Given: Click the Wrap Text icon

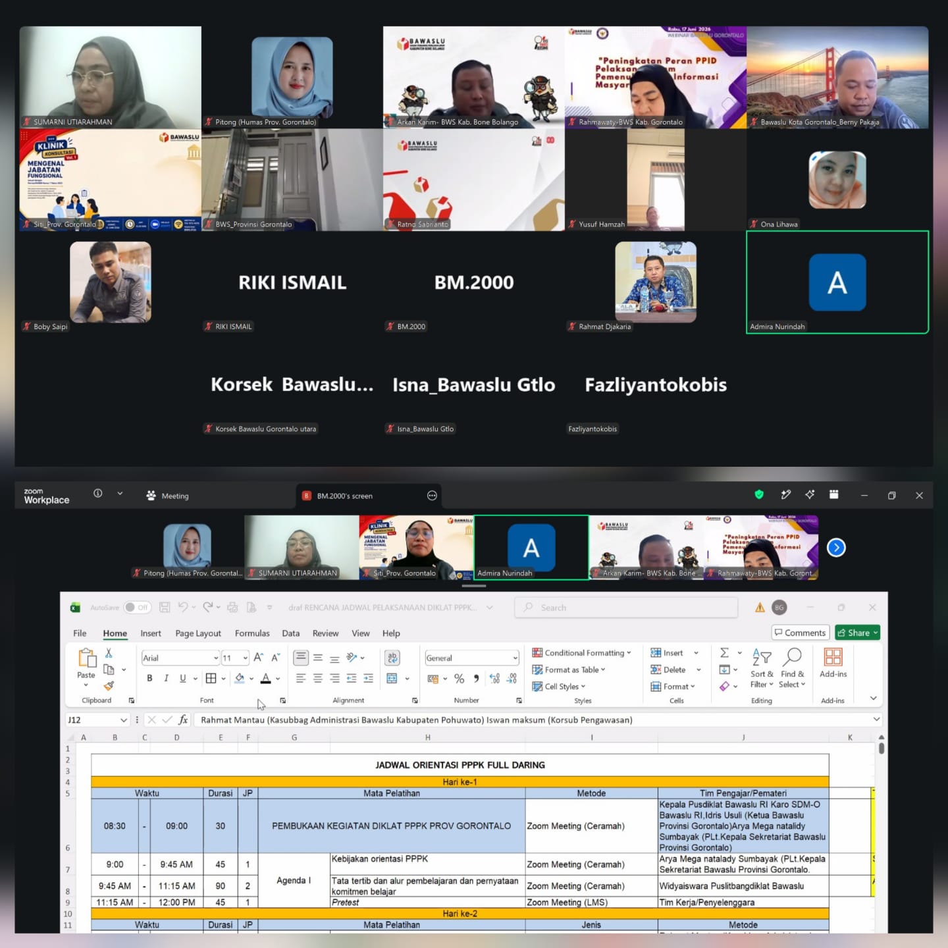Looking at the screenshot, I should [x=392, y=657].
